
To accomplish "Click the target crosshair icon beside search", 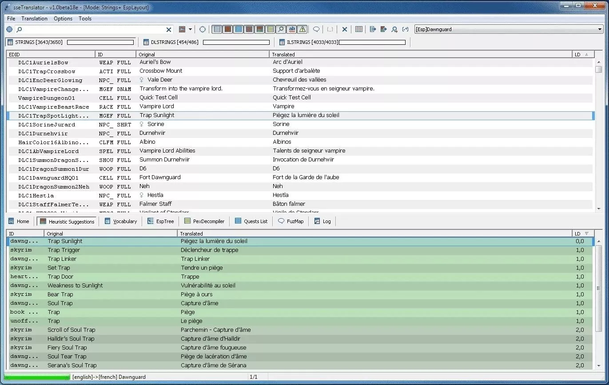I will pyautogui.click(x=203, y=30).
